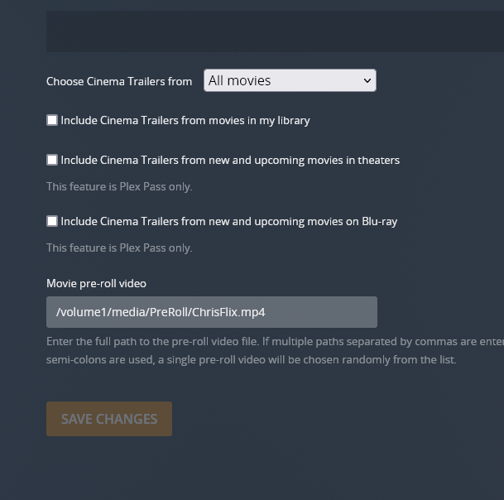The height and width of the screenshot is (500, 504).
Task: Check the new and upcoming Blu-ray trailers box
Action: (x=52, y=221)
